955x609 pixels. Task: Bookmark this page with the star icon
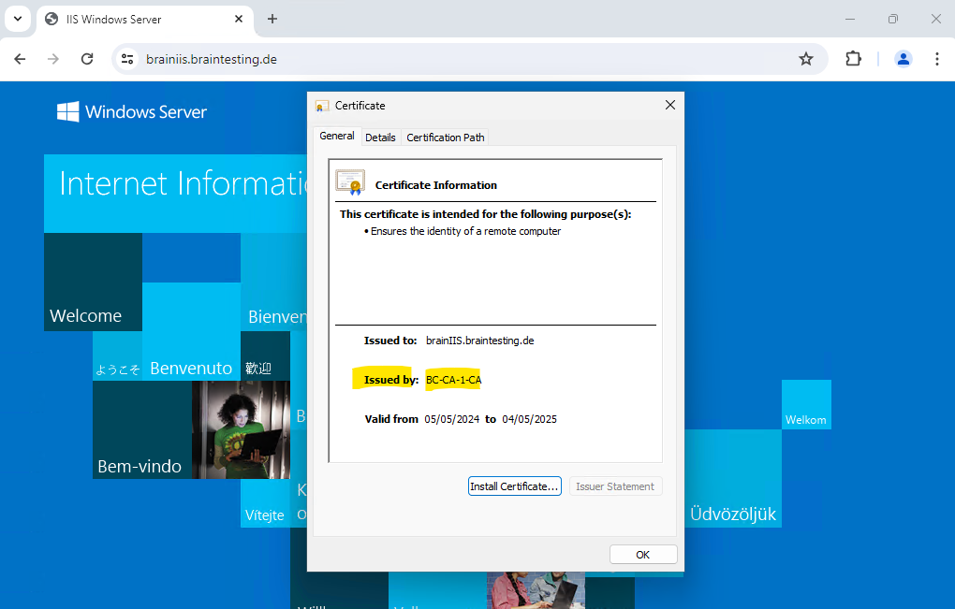click(806, 59)
